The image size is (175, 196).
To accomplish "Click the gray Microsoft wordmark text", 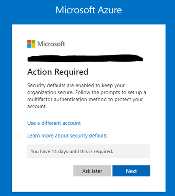I will coord(51,44).
